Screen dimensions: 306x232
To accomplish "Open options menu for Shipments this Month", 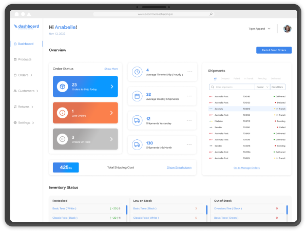I will [x=189, y=144].
